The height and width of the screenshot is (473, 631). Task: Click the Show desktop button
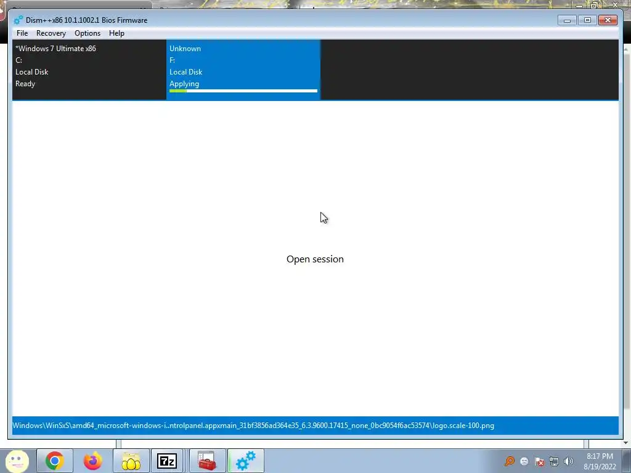(627, 461)
